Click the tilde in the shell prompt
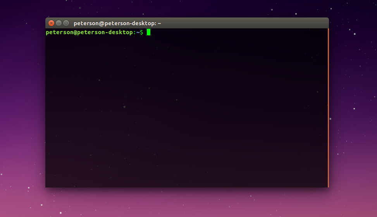The height and width of the screenshot is (217, 377). pyautogui.click(x=138, y=33)
